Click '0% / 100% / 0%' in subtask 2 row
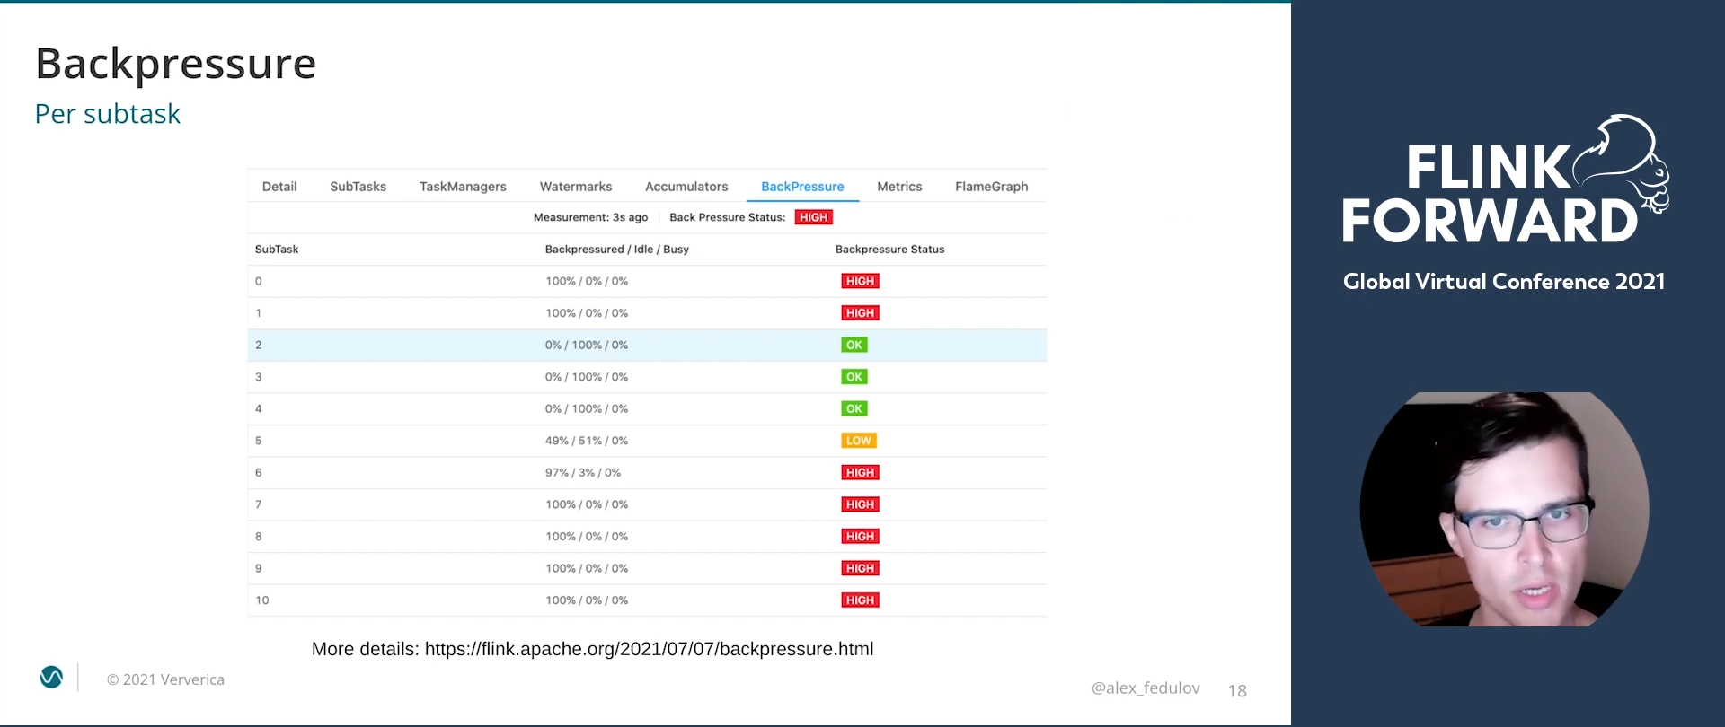This screenshot has width=1725, height=727. click(x=587, y=345)
